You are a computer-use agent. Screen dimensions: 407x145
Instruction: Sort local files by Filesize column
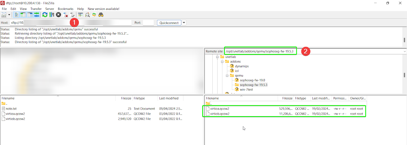pos(124,98)
